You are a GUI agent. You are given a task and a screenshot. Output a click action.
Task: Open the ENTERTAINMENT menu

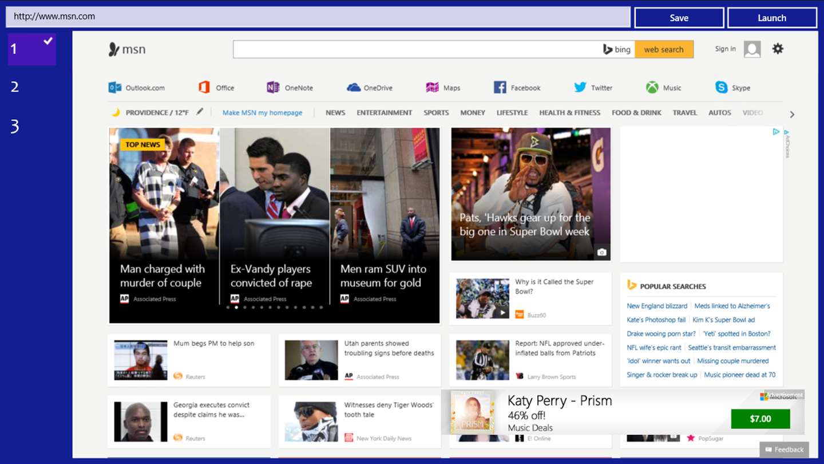coord(385,113)
